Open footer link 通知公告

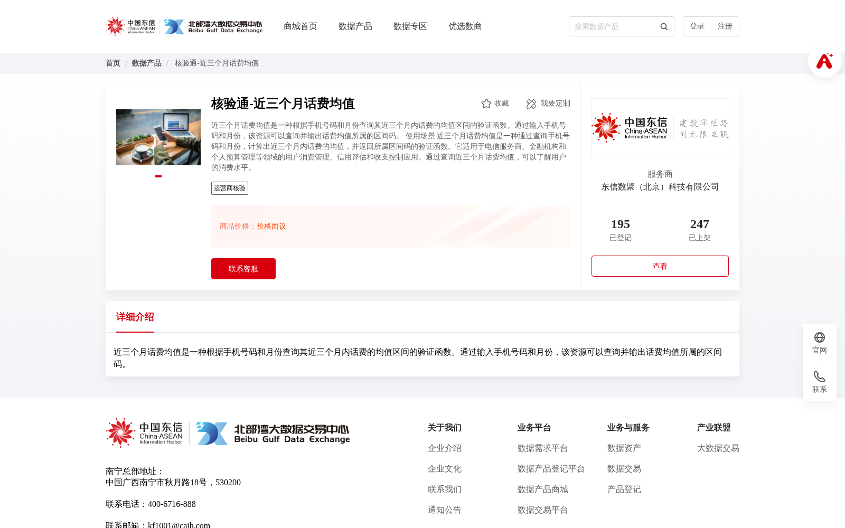click(x=445, y=510)
